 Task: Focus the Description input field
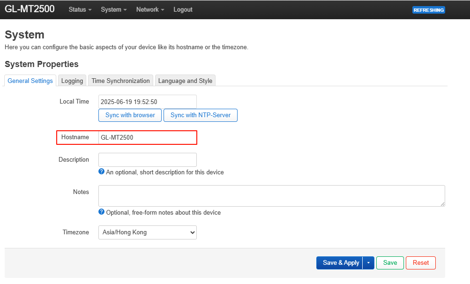(x=148, y=160)
